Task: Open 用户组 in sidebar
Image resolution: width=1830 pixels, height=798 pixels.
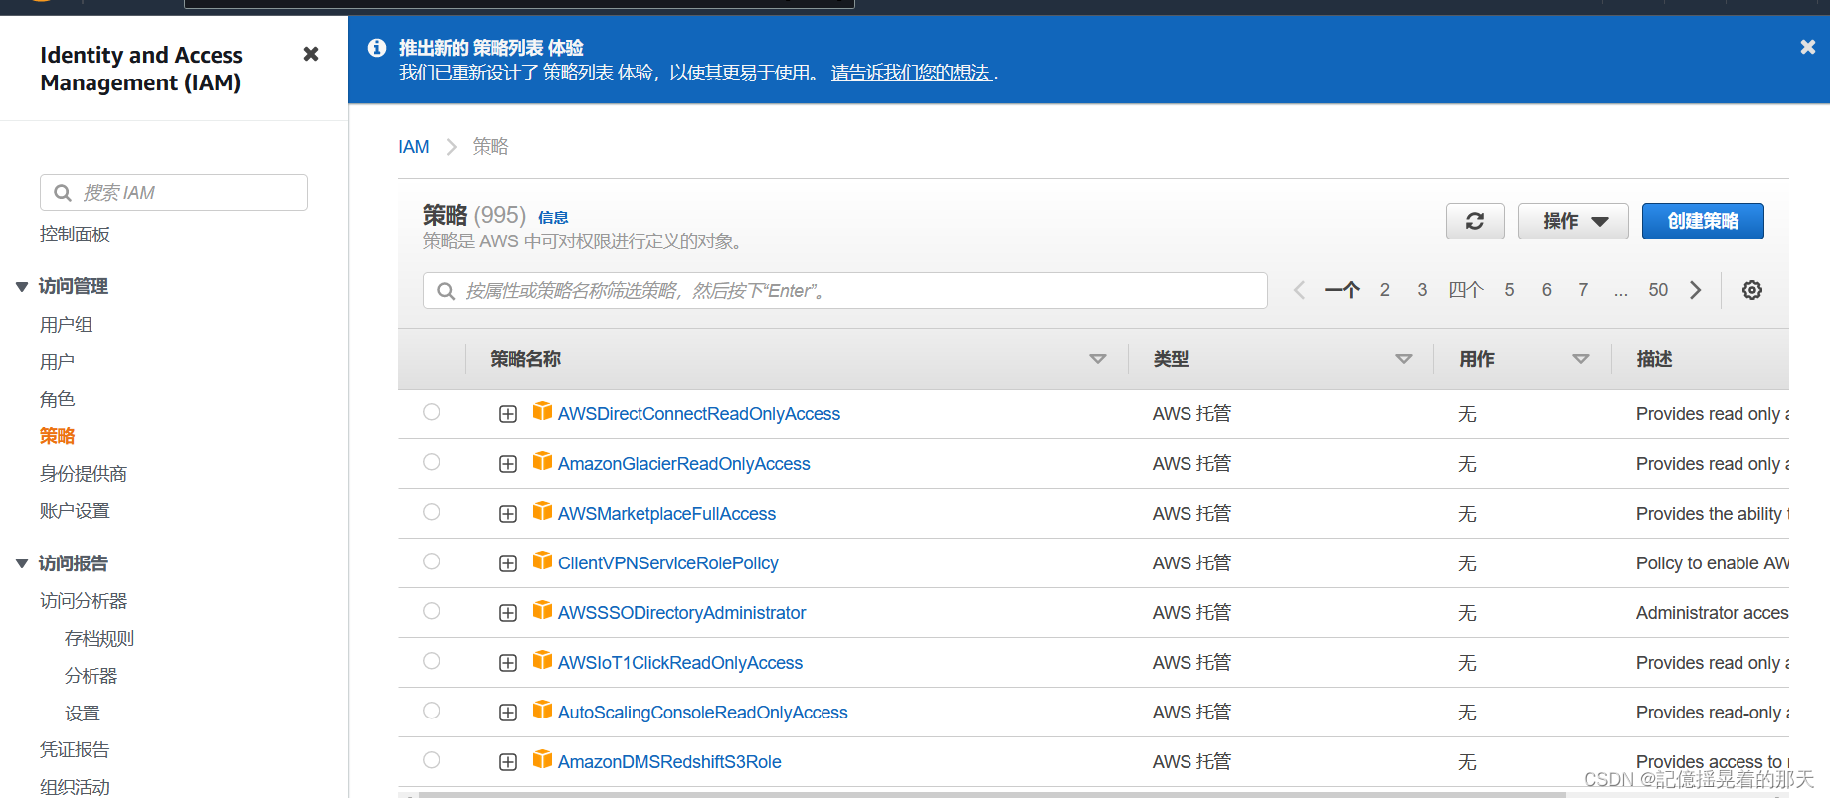Action: tap(66, 325)
